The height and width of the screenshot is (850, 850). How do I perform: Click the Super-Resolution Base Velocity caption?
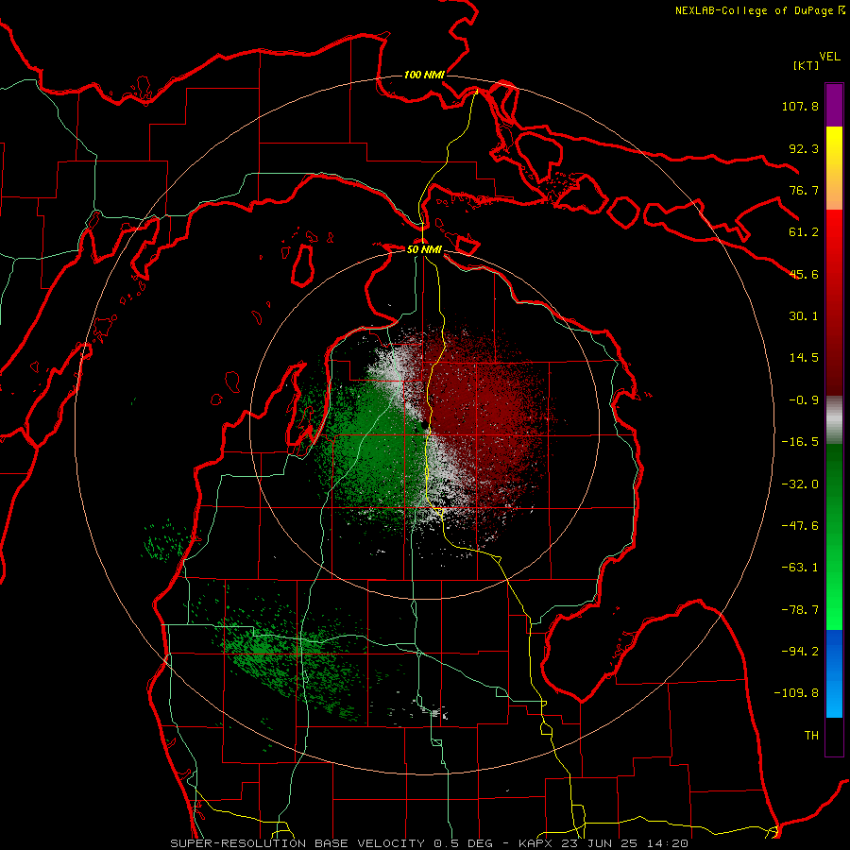coord(430,843)
